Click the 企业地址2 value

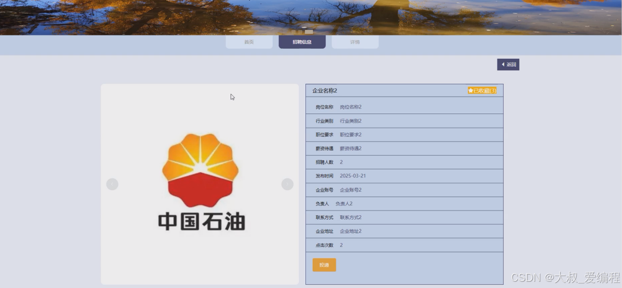351,232
